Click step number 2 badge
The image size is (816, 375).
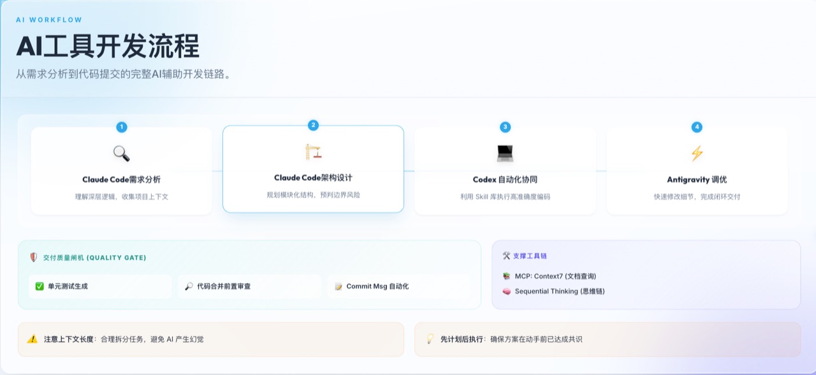coord(313,125)
